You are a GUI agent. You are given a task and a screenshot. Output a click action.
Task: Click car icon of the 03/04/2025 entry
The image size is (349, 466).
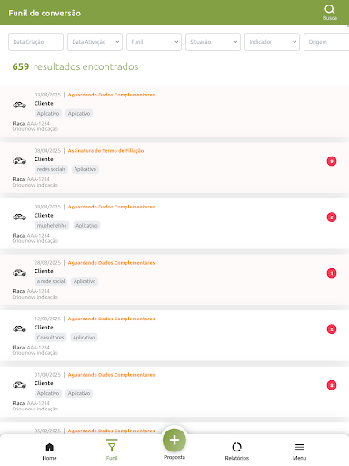tap(19, 105)
